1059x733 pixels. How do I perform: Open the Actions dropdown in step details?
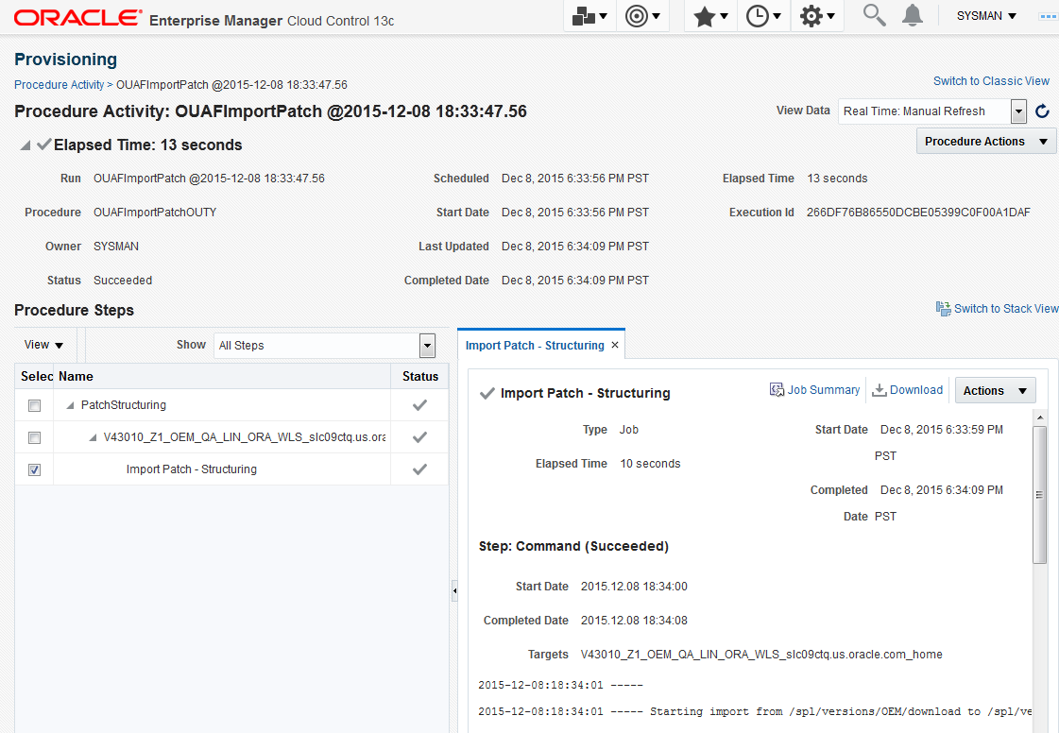(x=995, y=390)
